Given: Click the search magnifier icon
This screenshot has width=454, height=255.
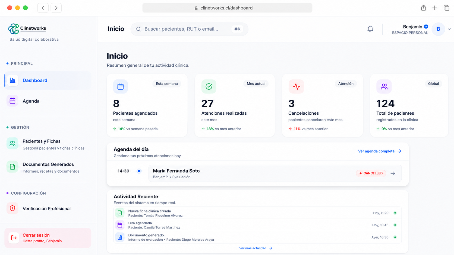Looking at the screenshot, I should (x=138, y=29).
